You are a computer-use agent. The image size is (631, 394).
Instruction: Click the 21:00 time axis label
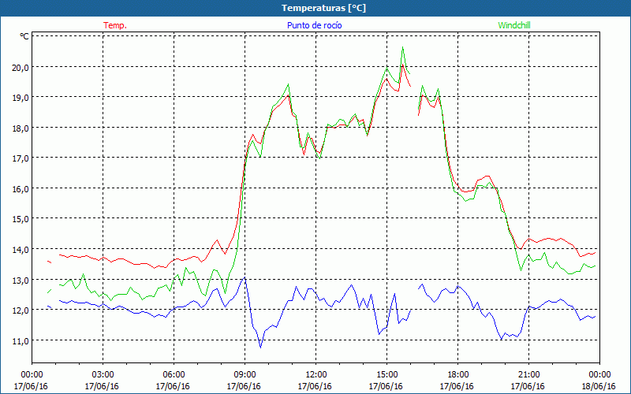click(x=528, y=374)
